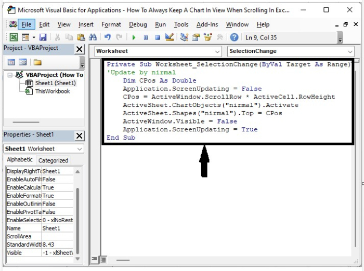Screen dimensions: 364x271
Task: Click properties list scroll down arrow
Action: click(77, 259)
